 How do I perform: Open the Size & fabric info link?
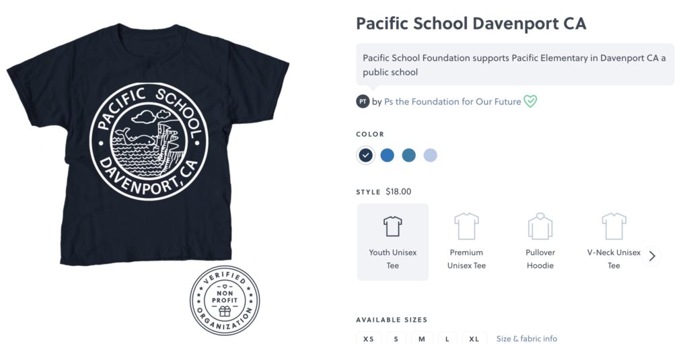[x=527, y=339]
